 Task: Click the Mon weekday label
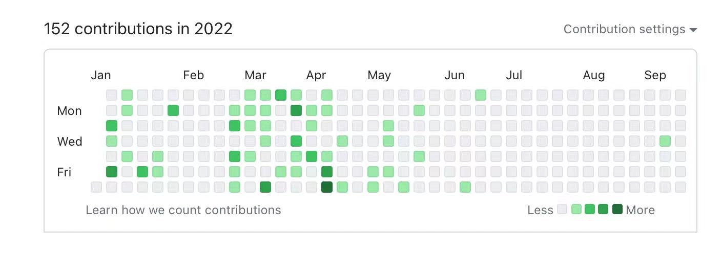[x=69, y=111]
